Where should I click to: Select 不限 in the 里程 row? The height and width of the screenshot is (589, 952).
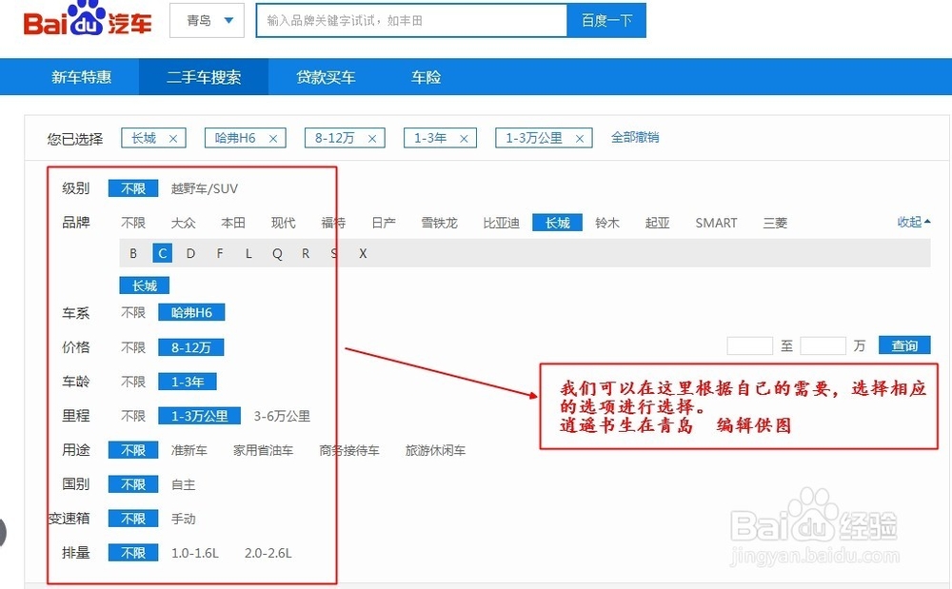point(133,416)
